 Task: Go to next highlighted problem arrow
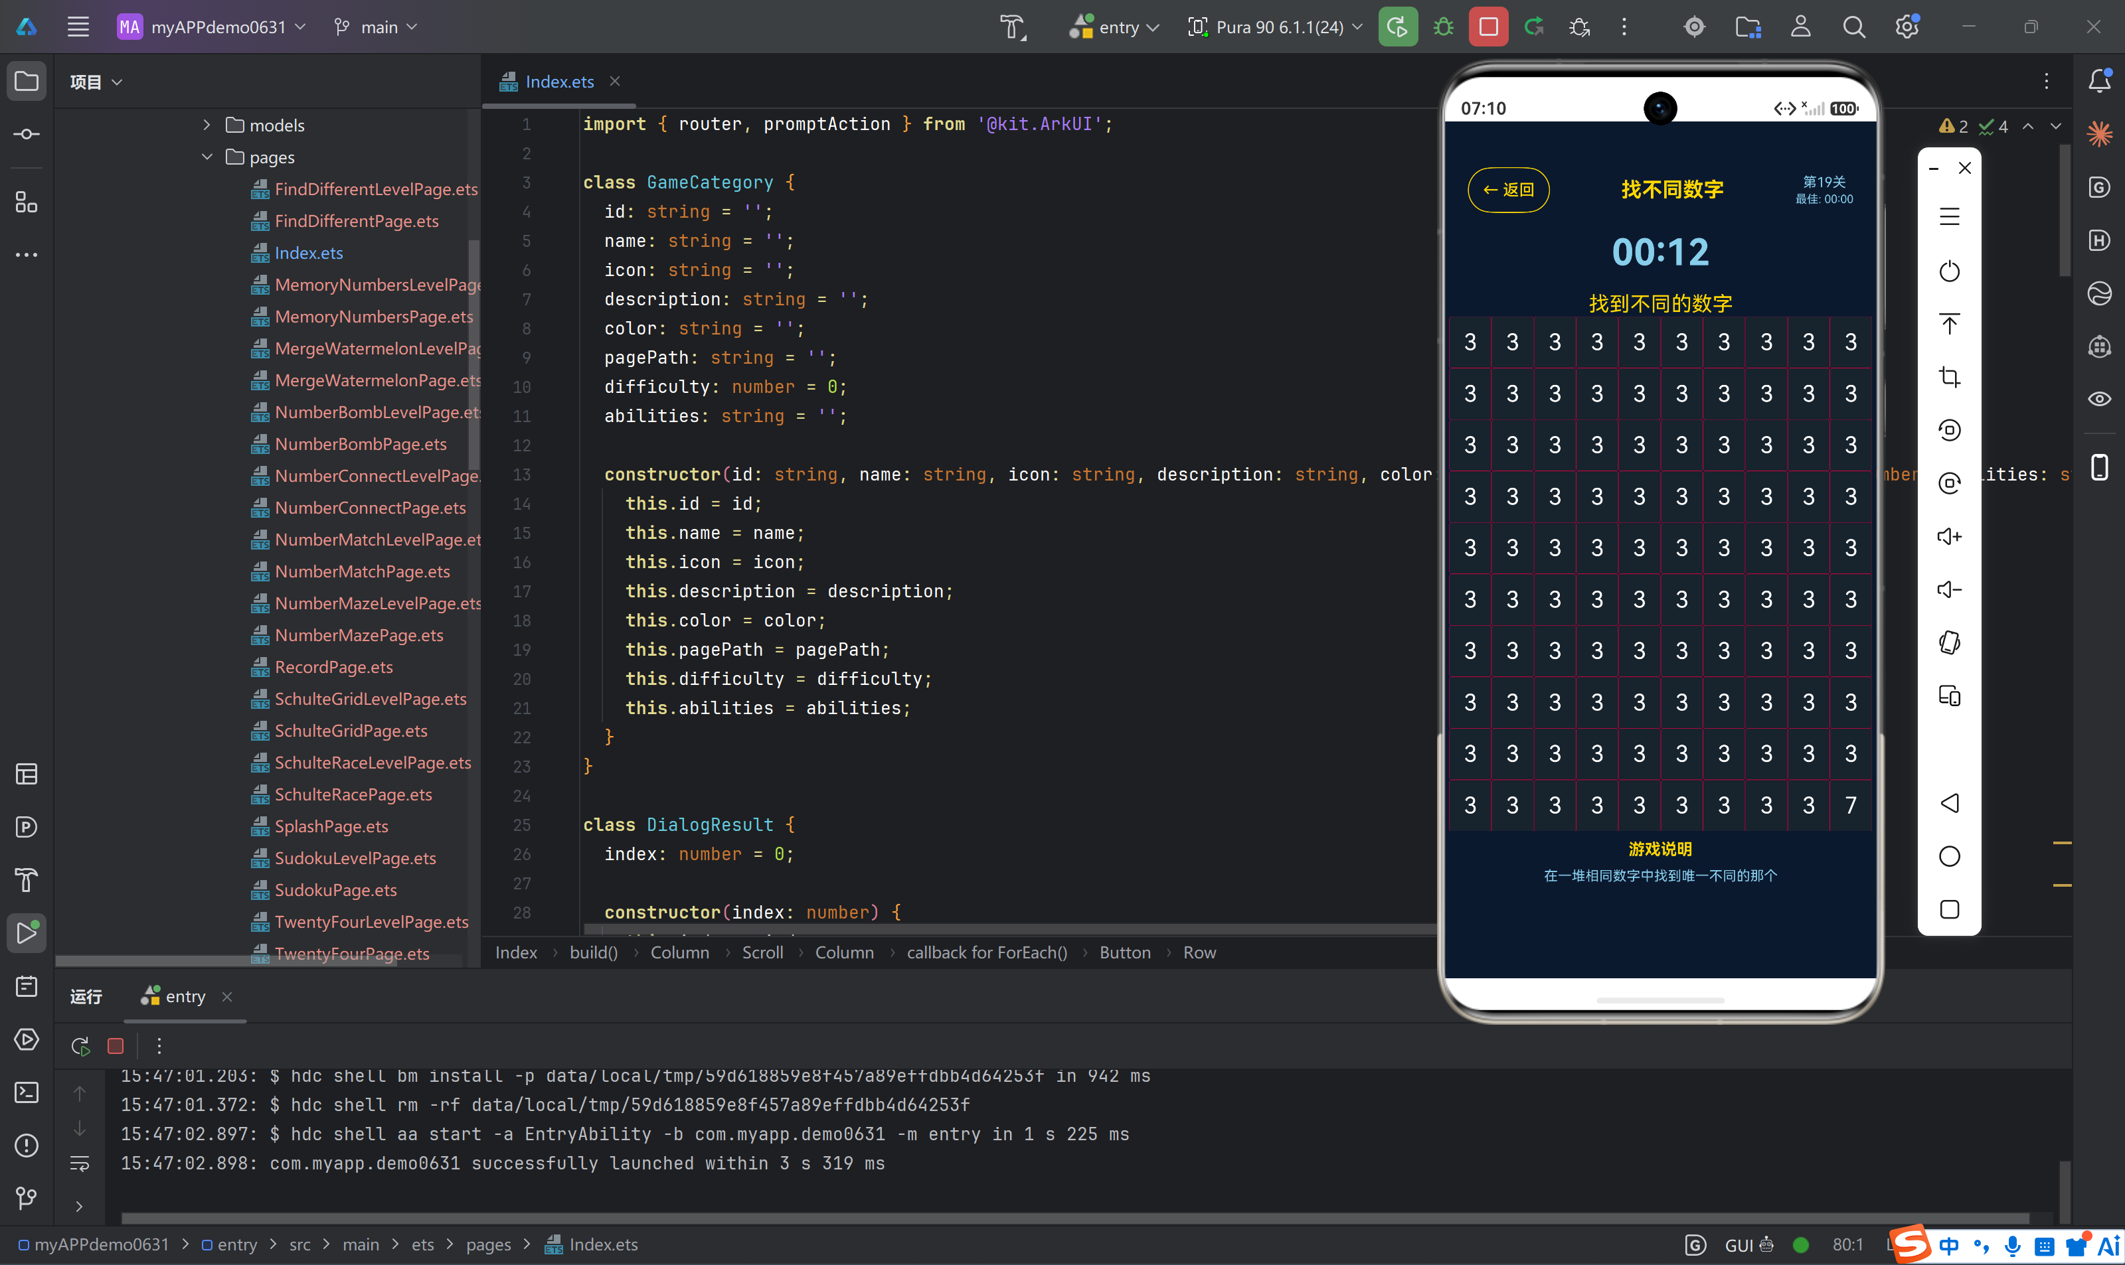(x=2056, y=126)
